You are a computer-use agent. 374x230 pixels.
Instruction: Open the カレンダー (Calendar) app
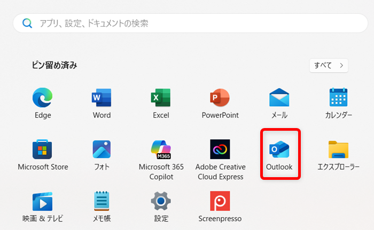[338, 99]
